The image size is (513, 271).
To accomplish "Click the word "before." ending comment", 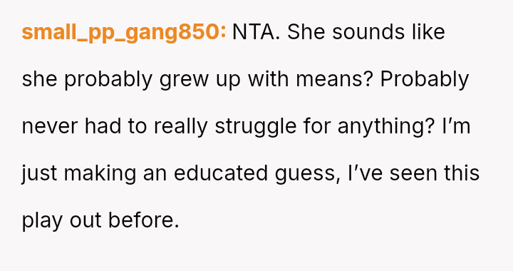I will [x=144, y=220].
